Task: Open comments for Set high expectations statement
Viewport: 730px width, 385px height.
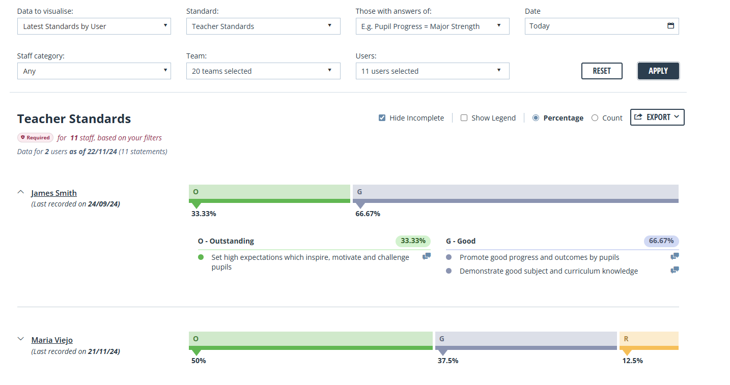Action: tap(427, 257)
